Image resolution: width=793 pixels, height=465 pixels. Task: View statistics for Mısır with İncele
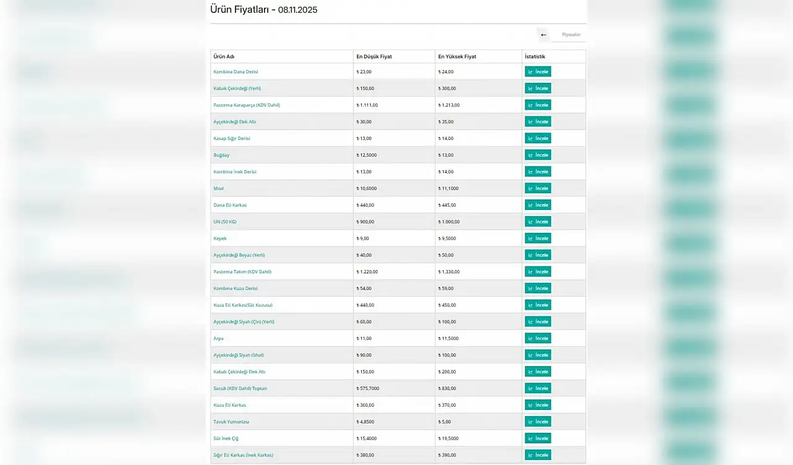pos(538,188)
